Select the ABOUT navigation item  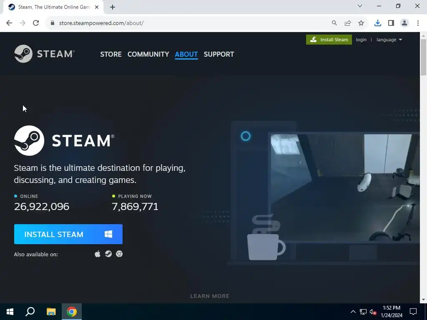click(x=186, y=54)
